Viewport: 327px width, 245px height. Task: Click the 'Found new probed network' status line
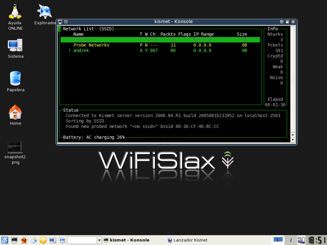pyautogui.click(x=142, y=126)
